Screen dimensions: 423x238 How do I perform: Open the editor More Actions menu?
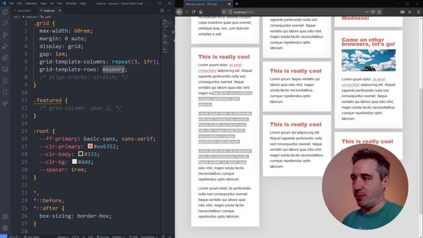pos(169,11)
